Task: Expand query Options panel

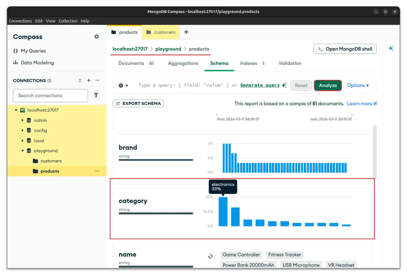Action: 358,86
